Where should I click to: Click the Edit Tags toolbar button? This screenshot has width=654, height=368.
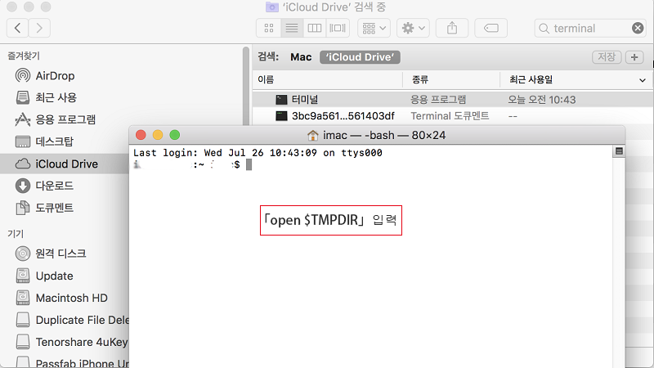coord(491,28)
